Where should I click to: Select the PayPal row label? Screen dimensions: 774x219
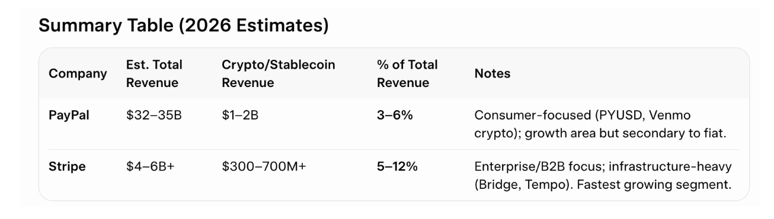[69, 115]
